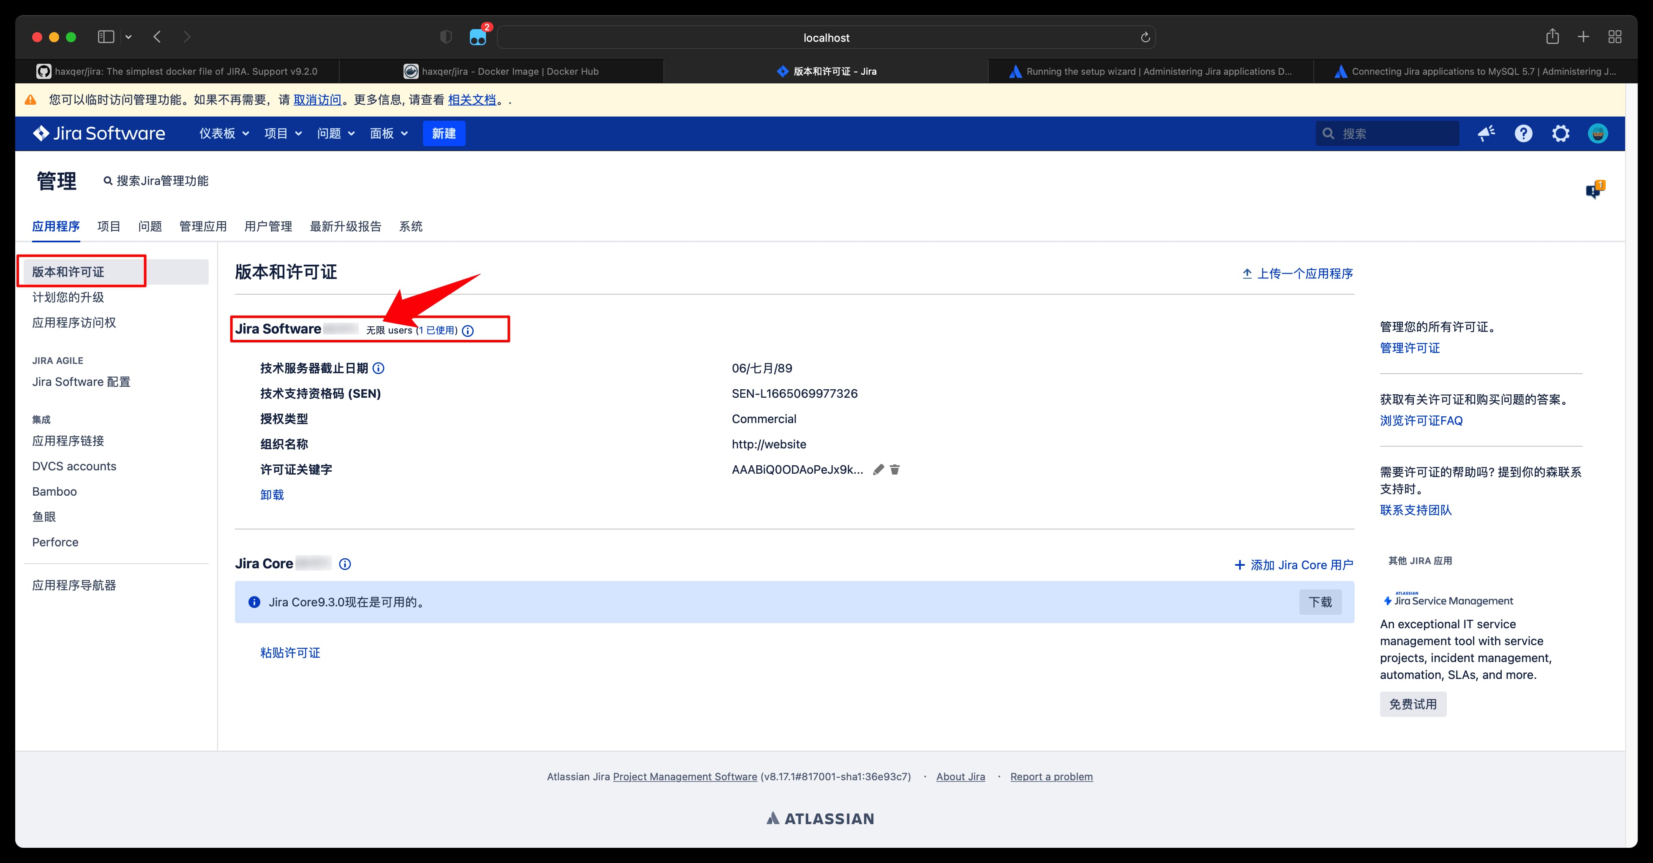Click the 新建 create button
This screenshot has width=1653, height=863.
coord(444,133)
